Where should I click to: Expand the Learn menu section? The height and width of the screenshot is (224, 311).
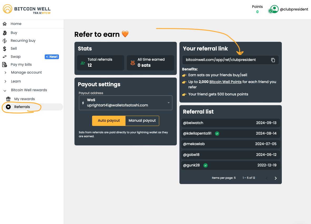tap(6, 82)
